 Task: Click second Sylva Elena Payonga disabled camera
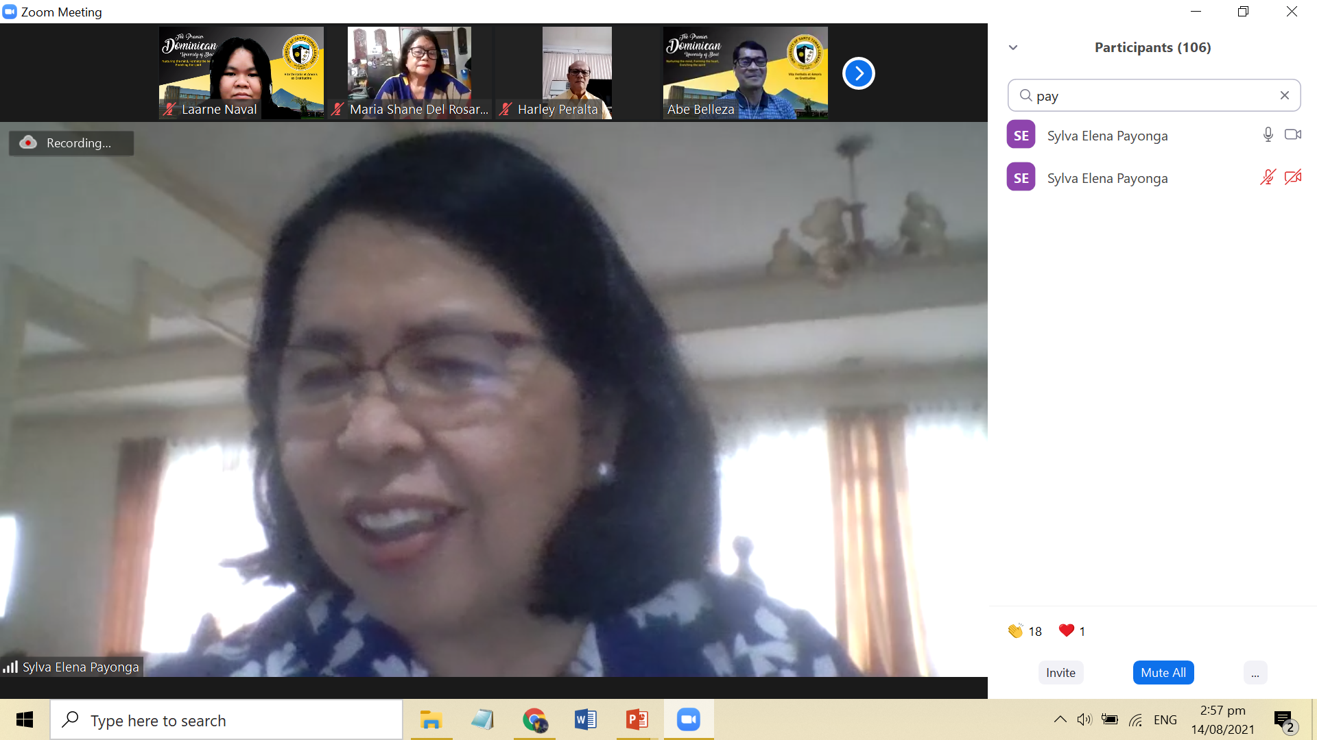1292,177
